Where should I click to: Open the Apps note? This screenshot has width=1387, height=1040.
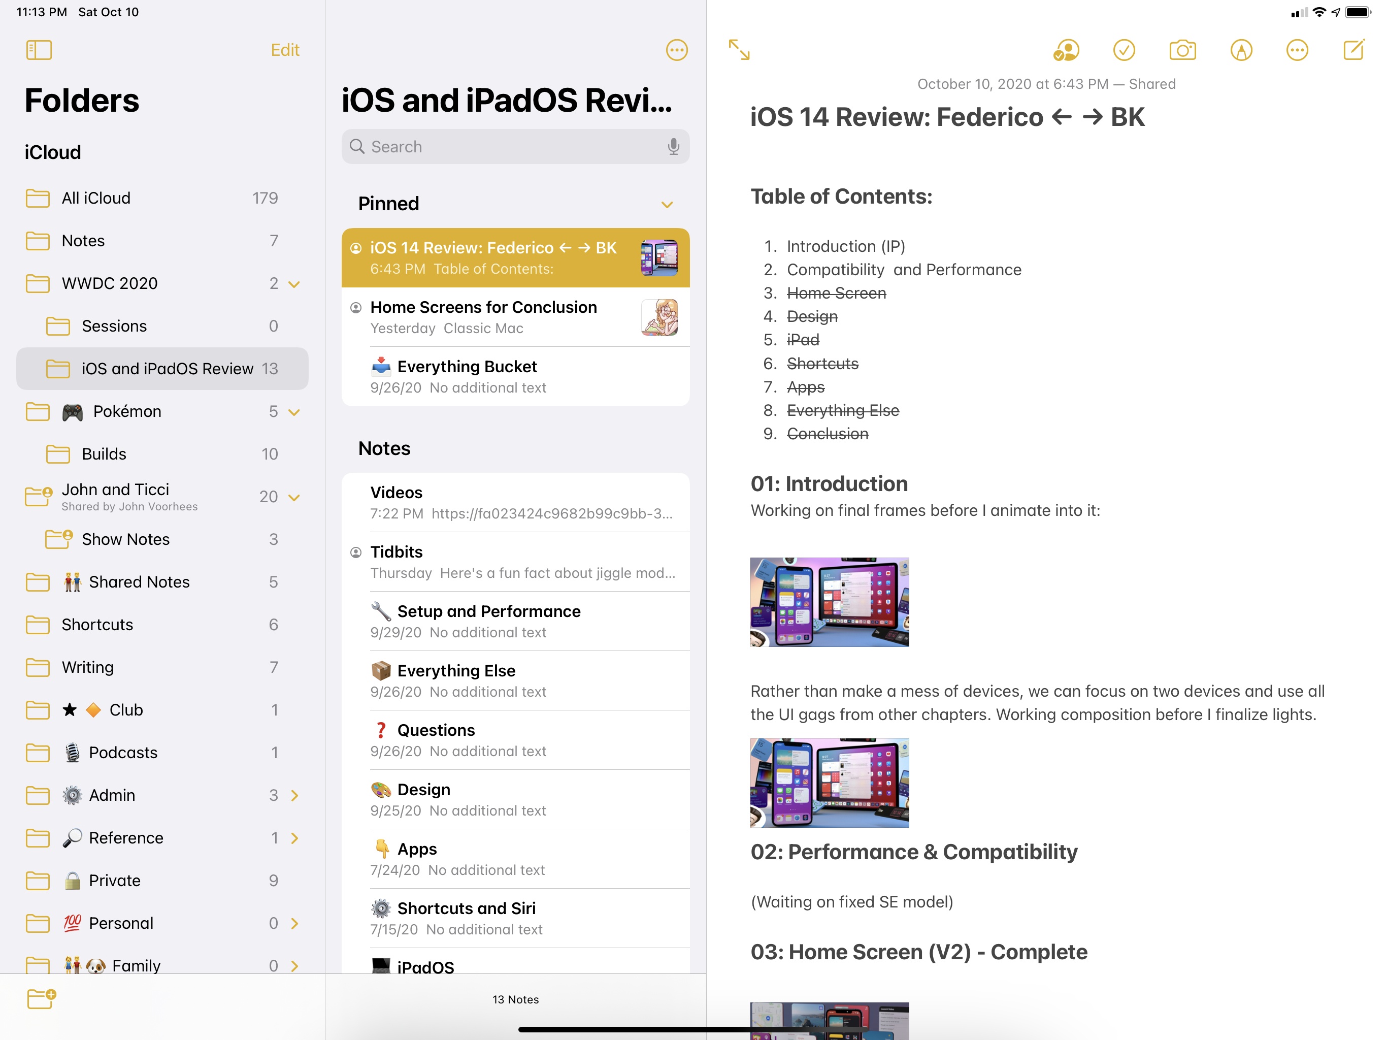[x=515, y=859]
